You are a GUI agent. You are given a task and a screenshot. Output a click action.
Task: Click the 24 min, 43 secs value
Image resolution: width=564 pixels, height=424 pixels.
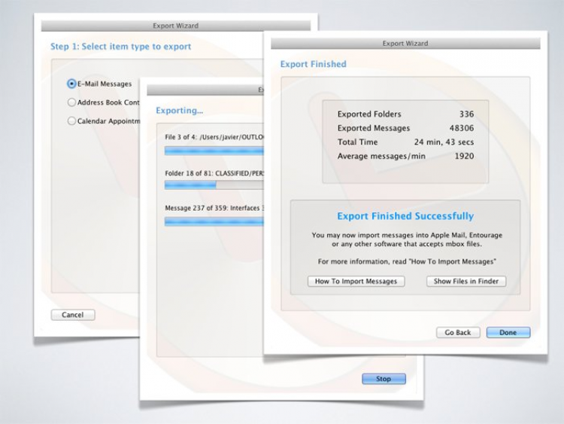[444, 142]
